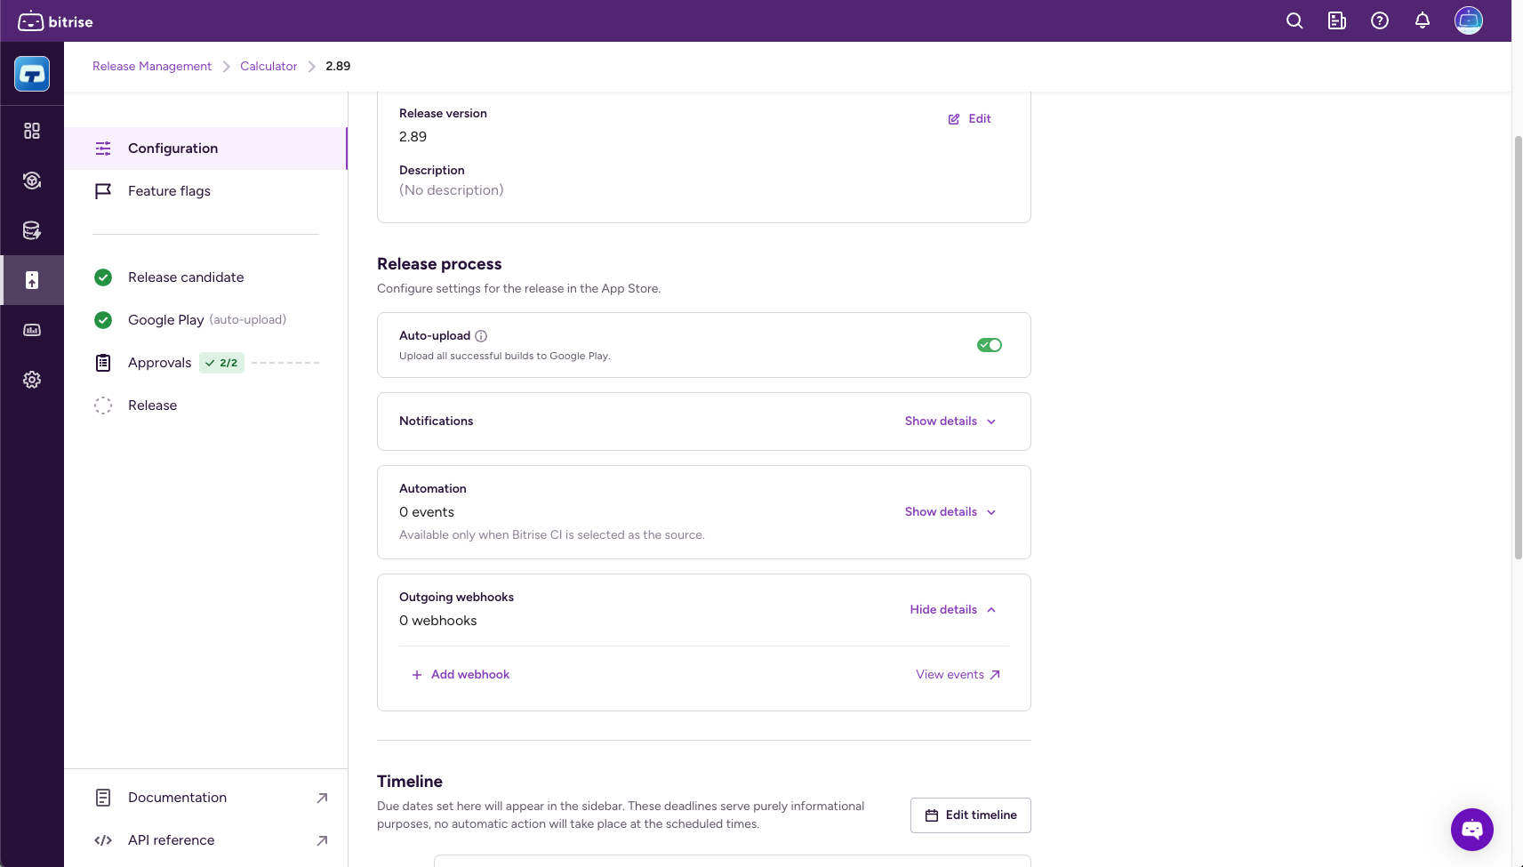1523x867 pixels.
Task: Expand the Automation section details
Action: tap(948, 511)
